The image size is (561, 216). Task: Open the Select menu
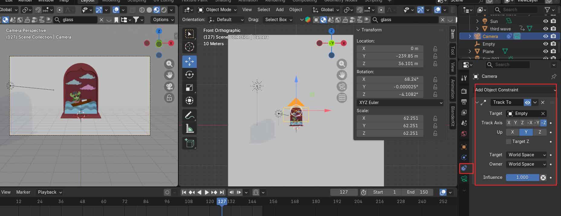coord(264,10)
